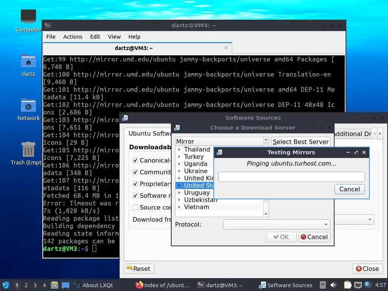Select the dartz home folder desktop icon
The height and width of the screenshot is (291, 388).
28,65
